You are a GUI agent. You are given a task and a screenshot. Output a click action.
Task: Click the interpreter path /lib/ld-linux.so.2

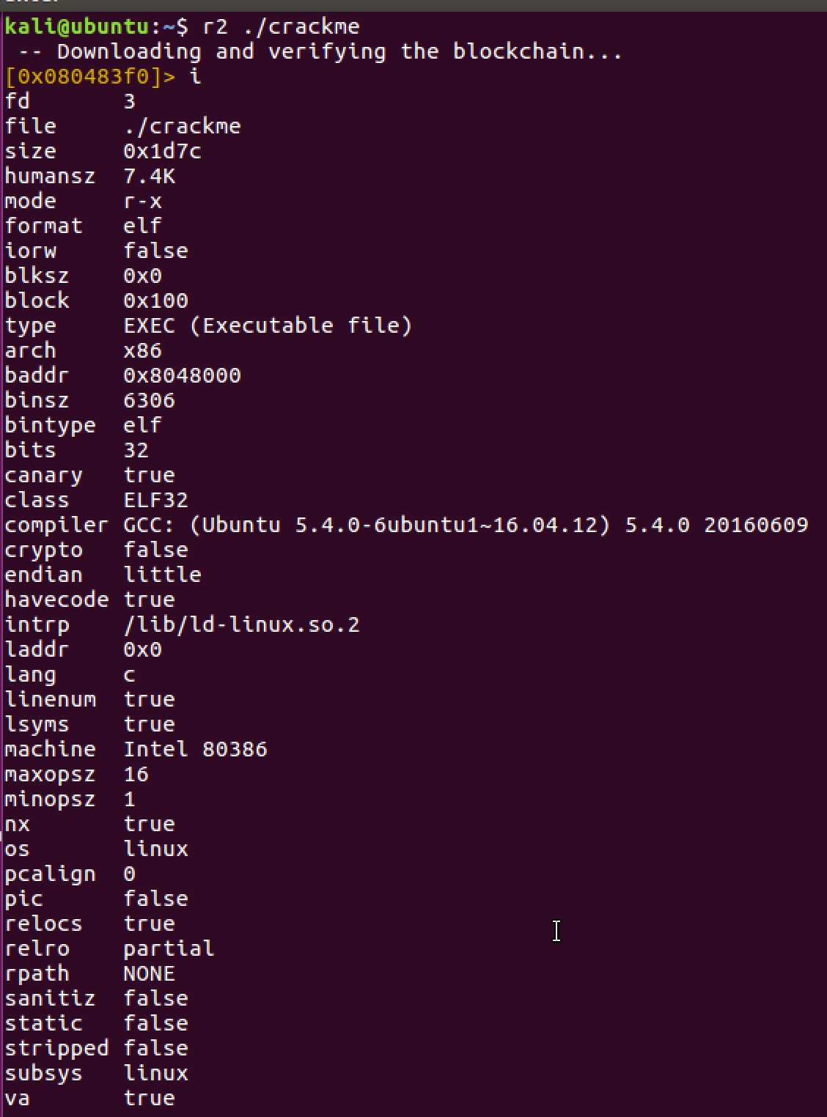(241, 624)
